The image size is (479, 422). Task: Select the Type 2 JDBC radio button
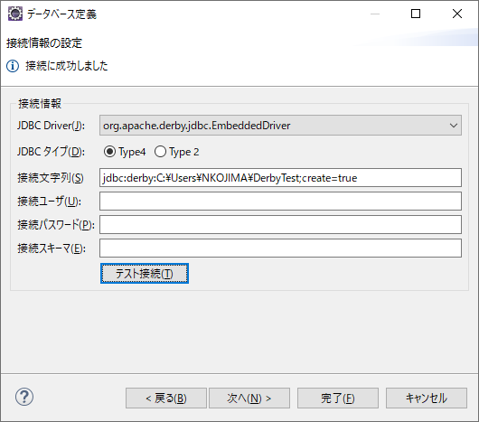[160, 152]
